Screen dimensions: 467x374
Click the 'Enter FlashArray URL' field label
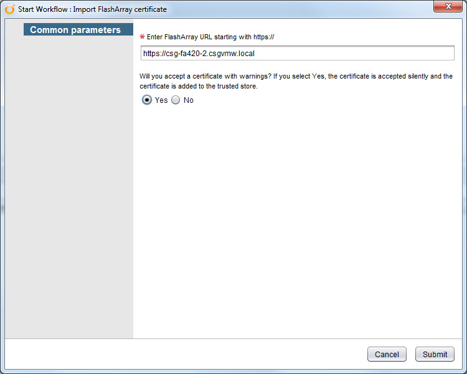[x=210, y=37]
